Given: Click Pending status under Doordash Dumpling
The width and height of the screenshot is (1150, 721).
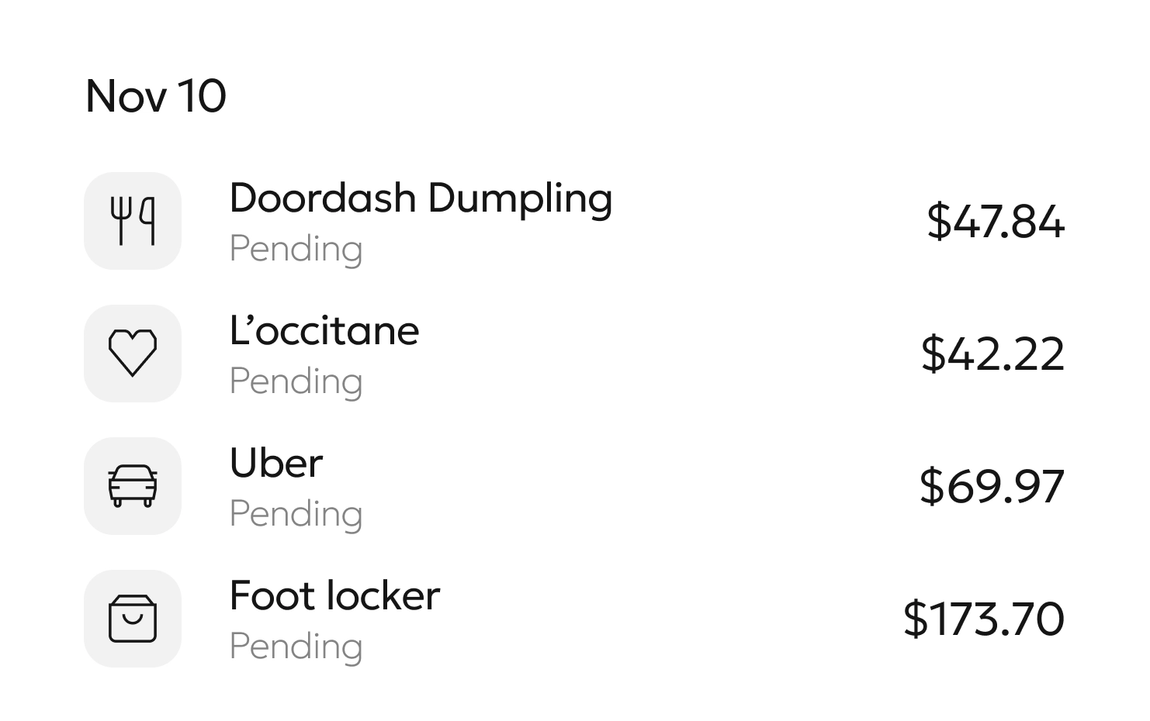Looking at the screenshot, I should point(296,250).
